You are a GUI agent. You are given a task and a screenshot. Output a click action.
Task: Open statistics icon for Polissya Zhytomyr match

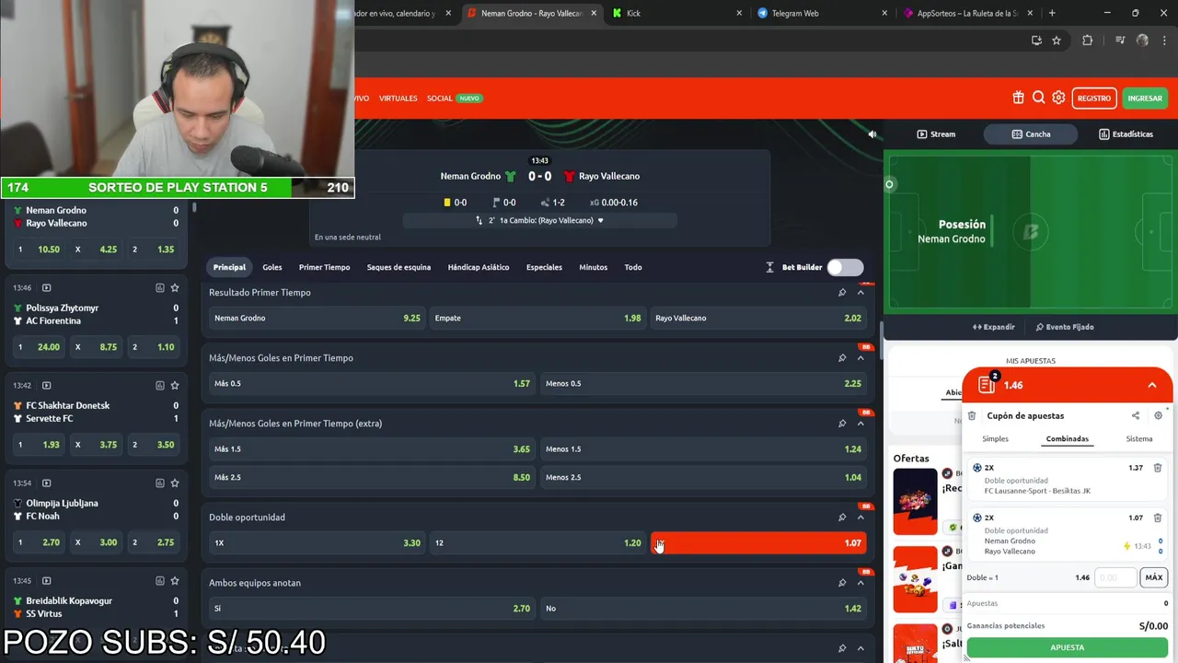pos(159,287)
